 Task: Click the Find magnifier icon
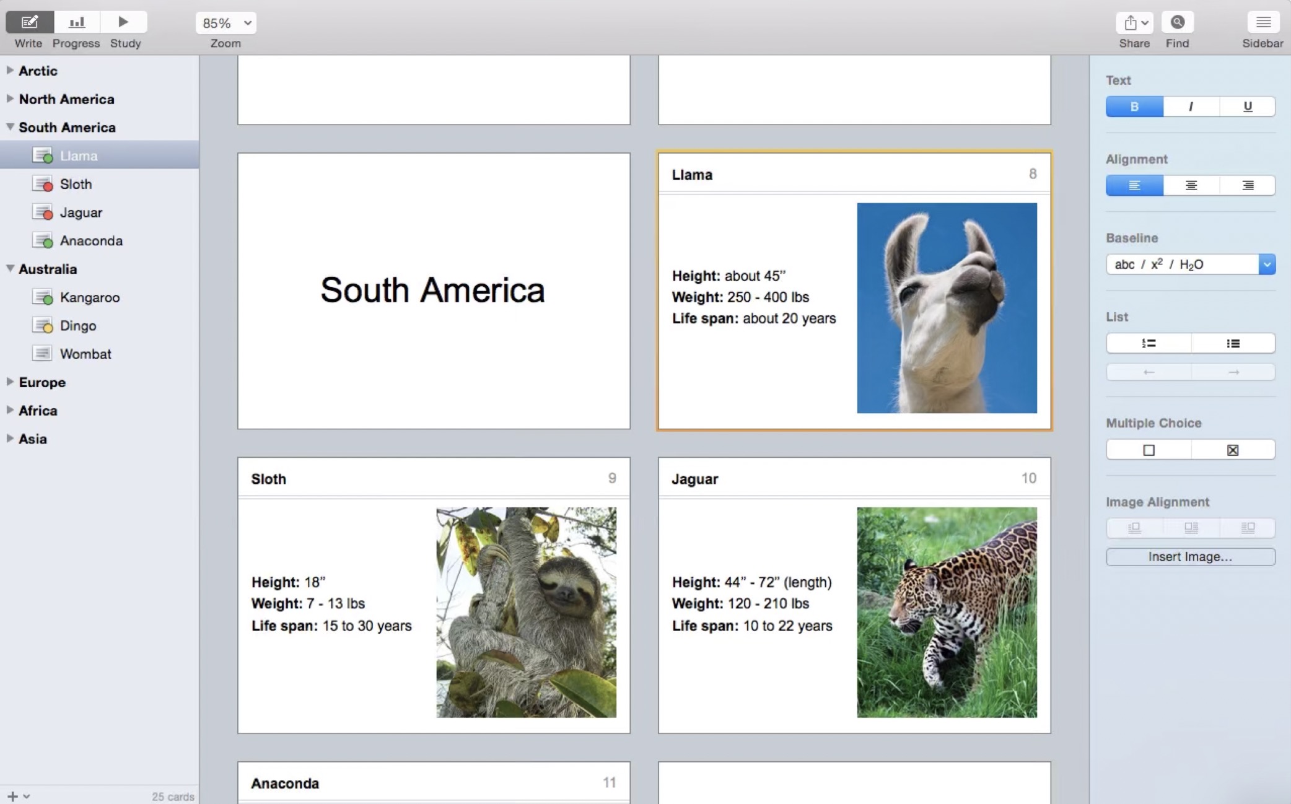pyautogui.click(x=1177, y=22)
